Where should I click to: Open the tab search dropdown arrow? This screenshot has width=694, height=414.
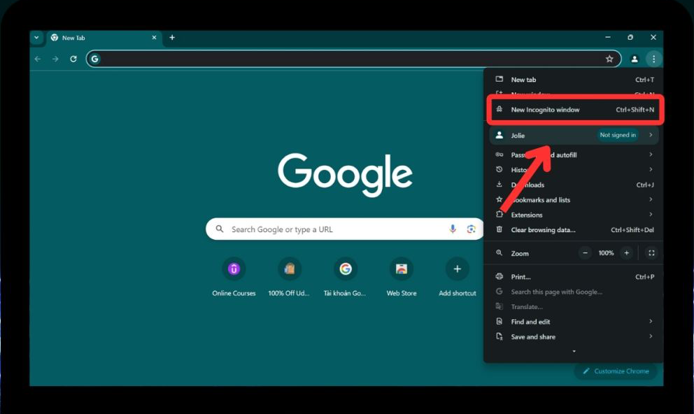click(x=37, y=38)
